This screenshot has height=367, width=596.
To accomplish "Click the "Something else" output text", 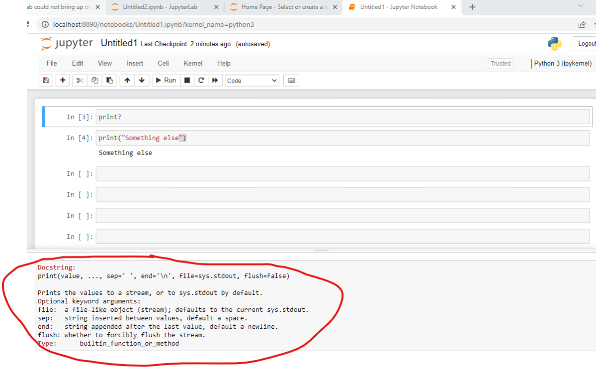I will pos(125,153).
